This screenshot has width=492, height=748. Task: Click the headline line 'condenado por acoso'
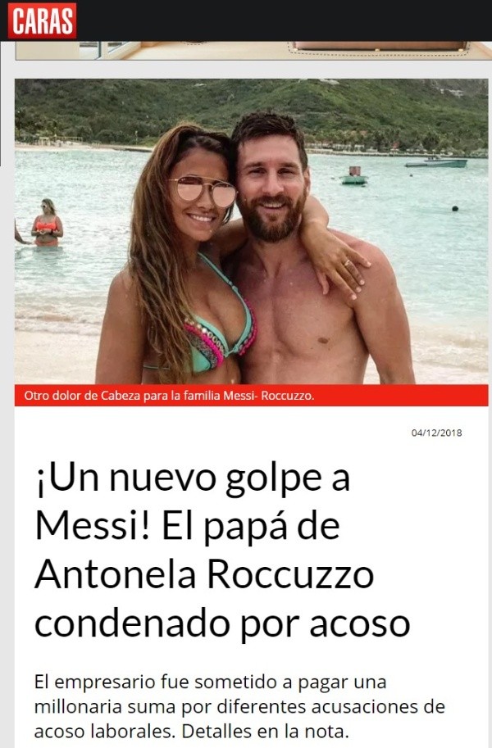point(222,623)
